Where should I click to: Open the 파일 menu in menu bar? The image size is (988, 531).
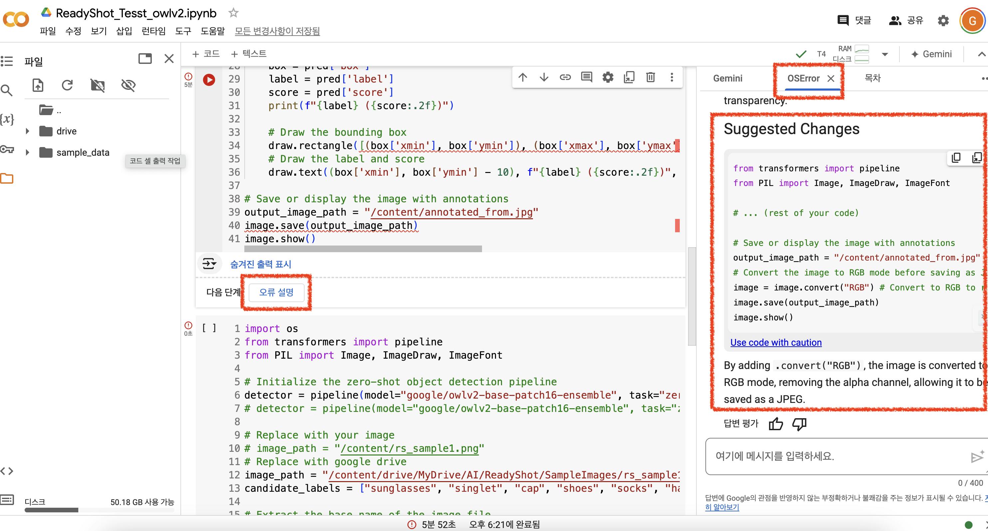pos(48,31)
